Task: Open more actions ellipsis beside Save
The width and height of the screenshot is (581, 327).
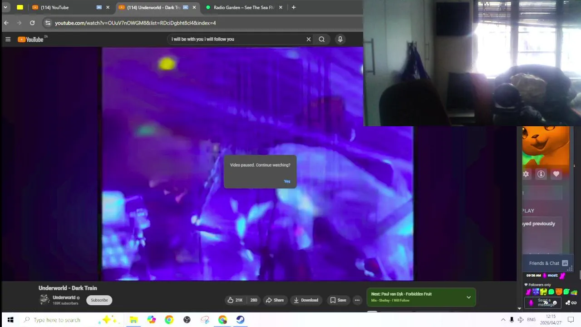Action: pyautogui.click(x=357, y=300)
